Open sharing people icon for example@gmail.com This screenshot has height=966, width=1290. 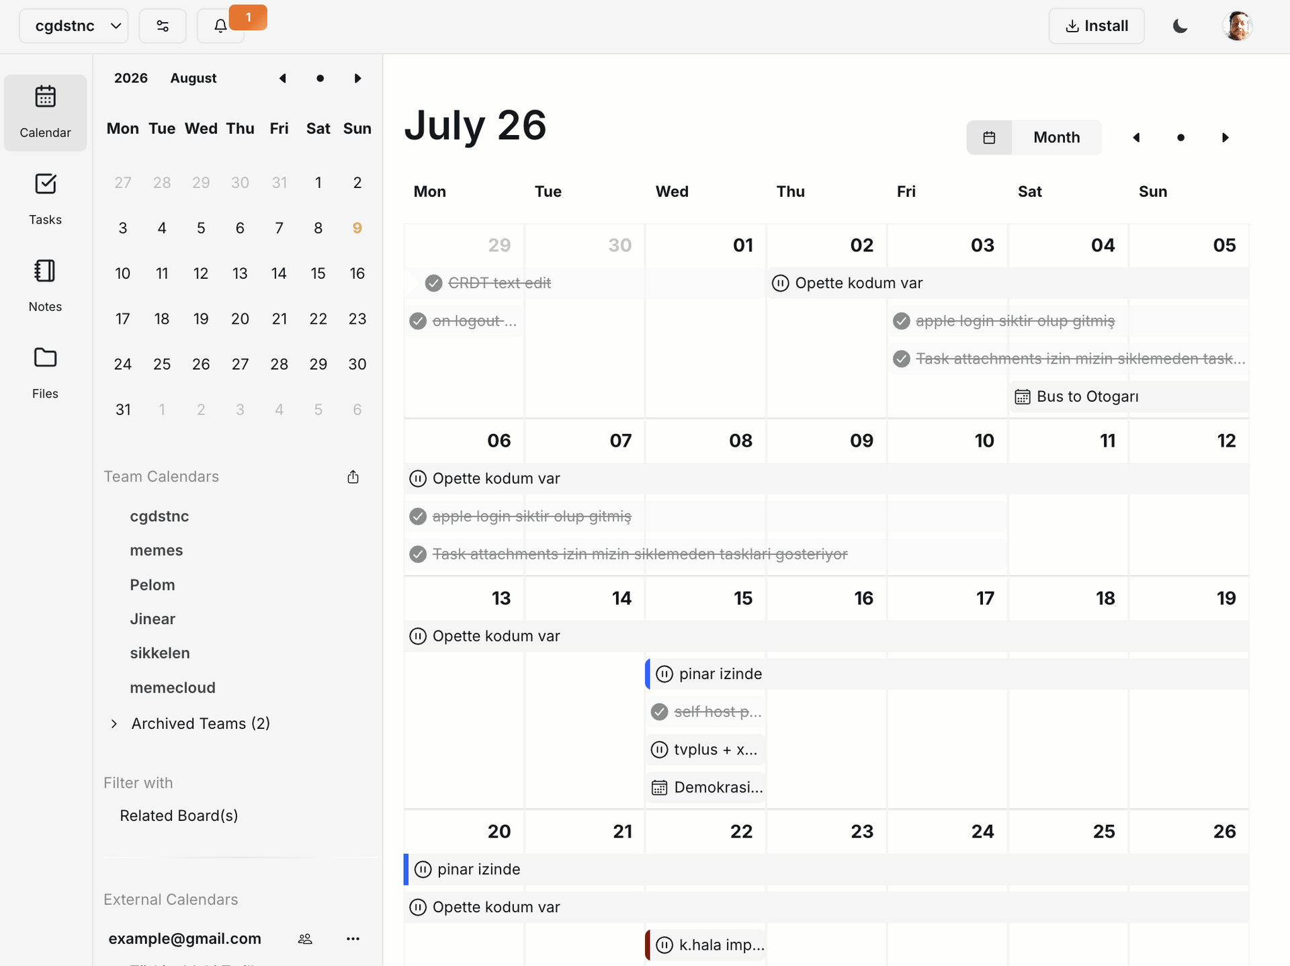click(305, 938)
